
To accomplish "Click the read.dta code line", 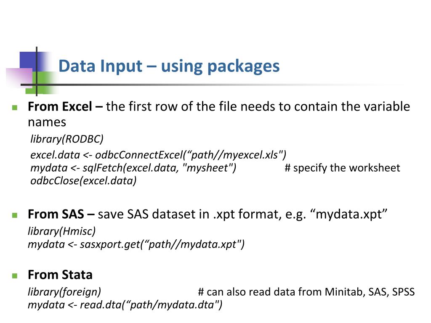I will pos(125,304).
